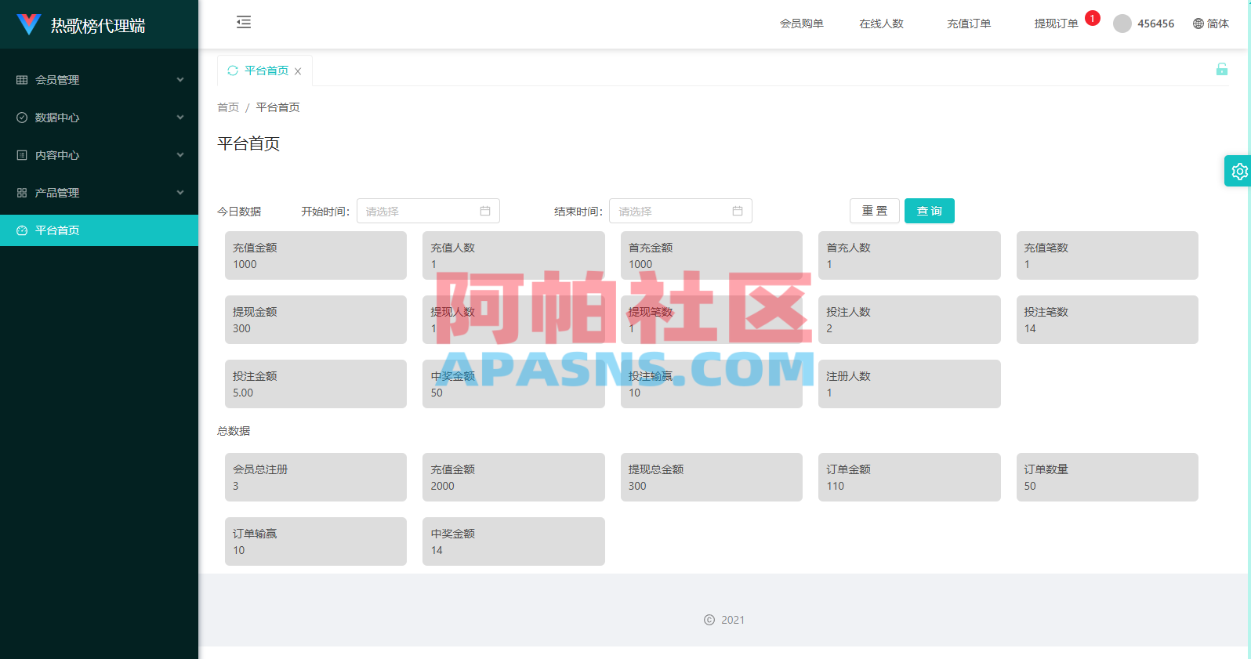Image resolution: width=1251 pixels, height=659 pixels.
Task: Click the 投注笔数 card showing 14
Action: (1108, 320)
